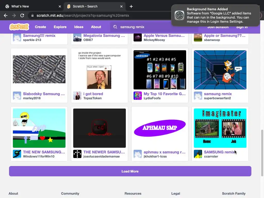
Task: Open sbanwoop user avatar
Action: pos(198,37)
